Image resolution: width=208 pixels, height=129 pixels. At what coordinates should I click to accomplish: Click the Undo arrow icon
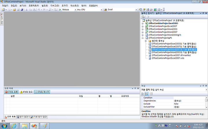click(x=39, y=10)
